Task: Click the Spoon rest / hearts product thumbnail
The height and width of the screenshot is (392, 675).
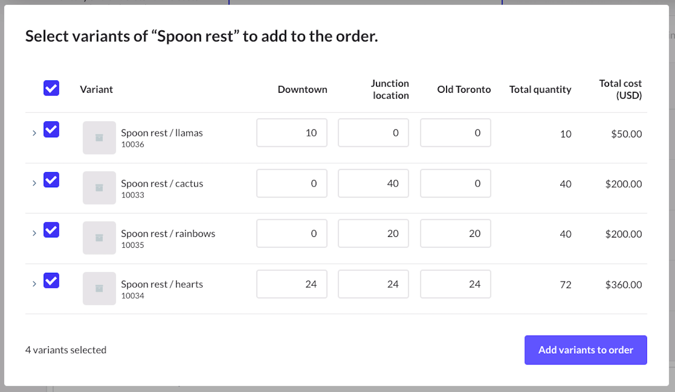Action: point(99,288)
